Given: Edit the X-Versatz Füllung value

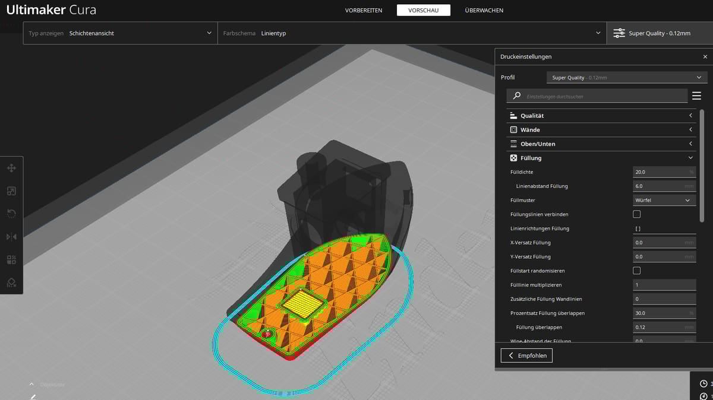Looking at the screenshot, I should point(664,243).
